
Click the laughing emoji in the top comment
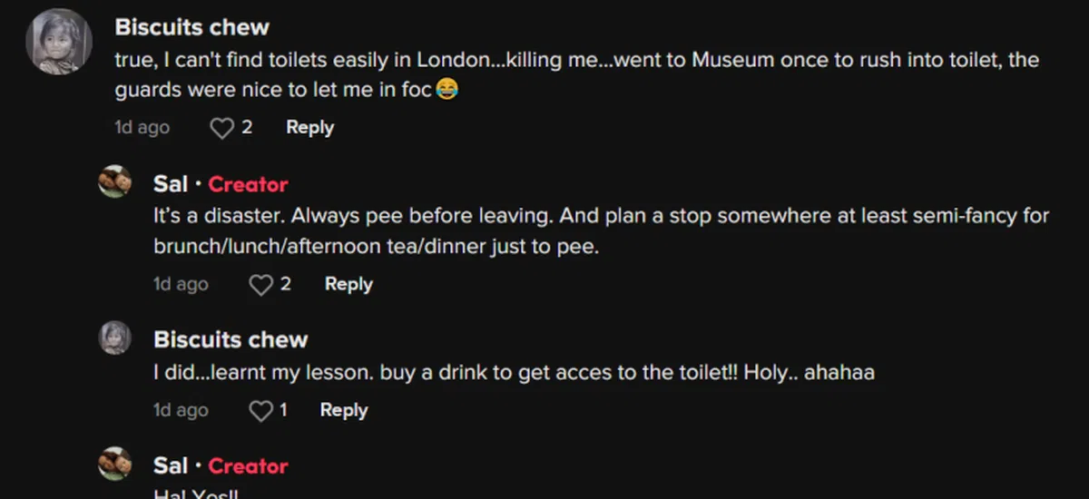point(446,90)
